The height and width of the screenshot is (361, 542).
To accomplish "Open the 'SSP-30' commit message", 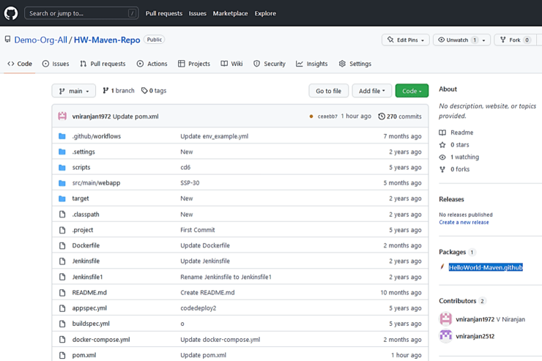I will click(190, 183).
